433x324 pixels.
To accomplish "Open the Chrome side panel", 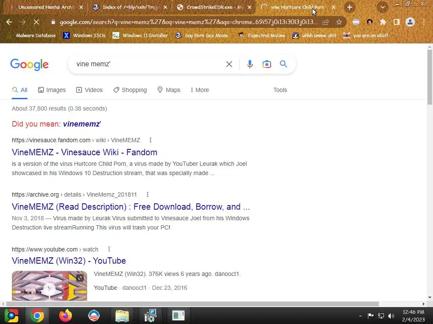I will tap(397, 22).
